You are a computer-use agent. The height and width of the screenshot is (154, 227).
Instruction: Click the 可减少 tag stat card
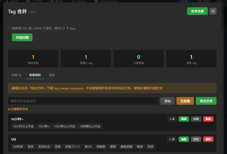(86, 59)
